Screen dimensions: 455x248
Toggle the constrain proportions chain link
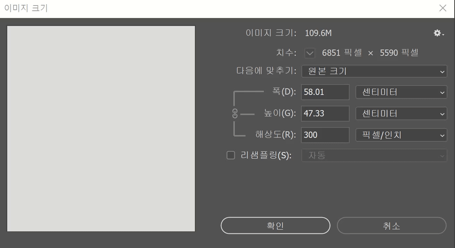(x=235, y=114)
